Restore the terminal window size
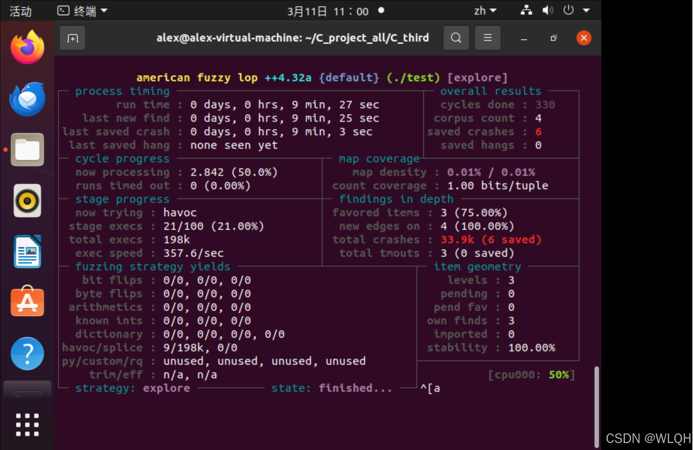The image size is (693, 450). (x=553, y=38)
